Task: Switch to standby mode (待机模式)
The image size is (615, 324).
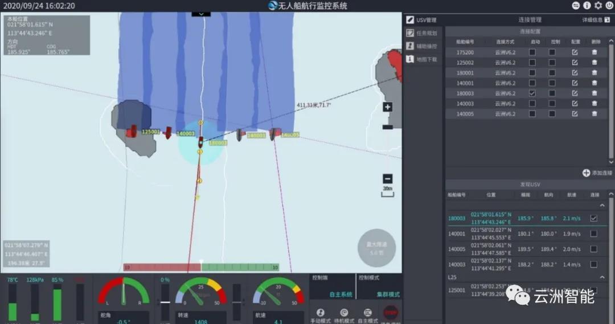Action: tap(344, 315)
